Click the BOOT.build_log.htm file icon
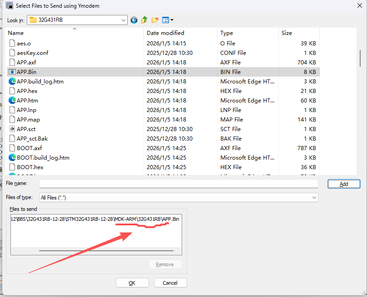367x297 pixels. pyautogui.click(x=12, y=158)
